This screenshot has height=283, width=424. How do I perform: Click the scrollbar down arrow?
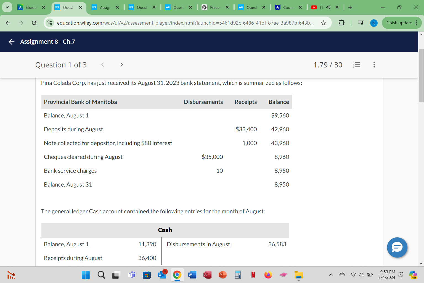pyautogui.click(x=421, y=264)
